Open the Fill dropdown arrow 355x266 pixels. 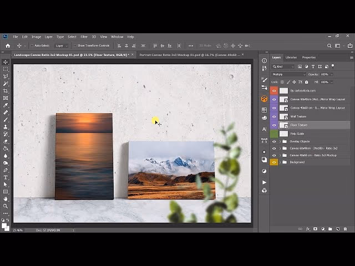click(332, 82)
